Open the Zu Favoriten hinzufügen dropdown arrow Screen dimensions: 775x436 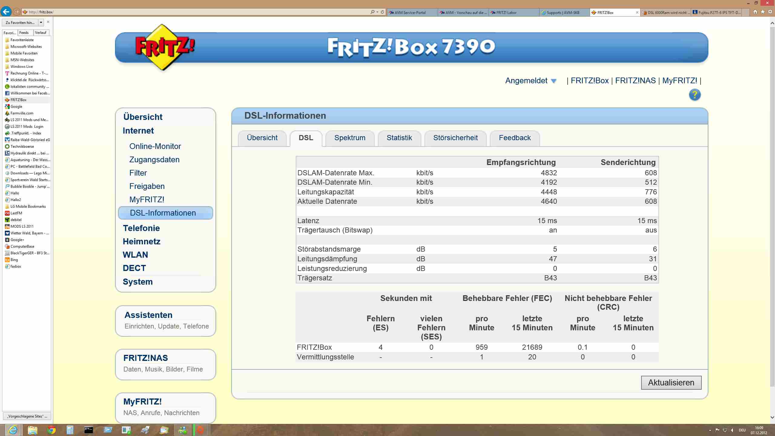tap(41, 22)
